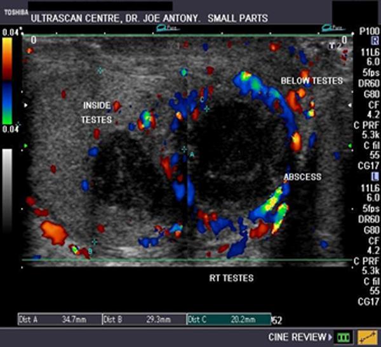
Task: Click the green cine film icon
Action: pos(345,336)
